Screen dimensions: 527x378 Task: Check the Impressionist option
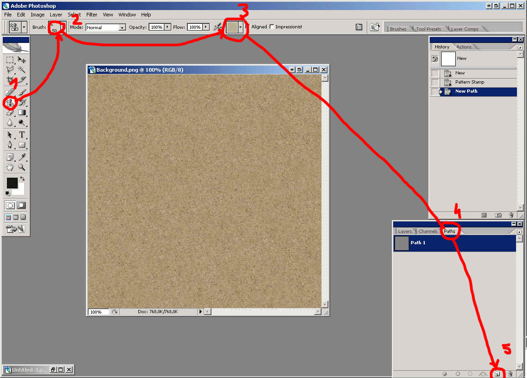pos(272,27)
